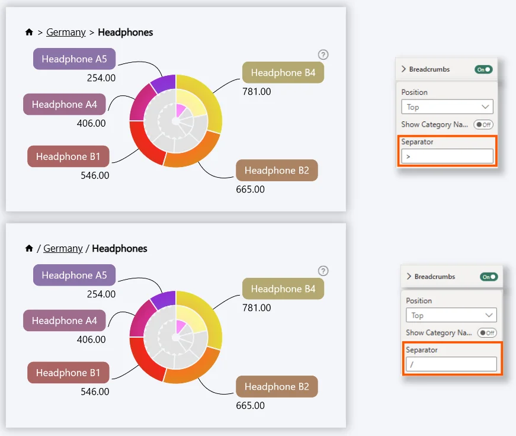This screenshot has height=436, width=516.
Task: Turn off the Breadcrumbs toggle in the upper panel
Action: pos(483,69)
